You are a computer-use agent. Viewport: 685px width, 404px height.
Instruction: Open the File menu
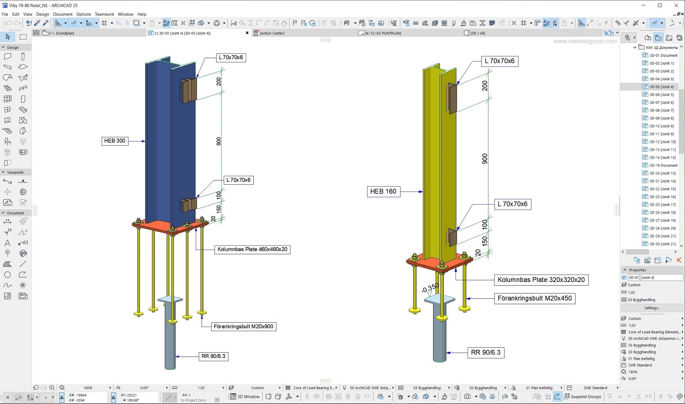click(5, 14)
